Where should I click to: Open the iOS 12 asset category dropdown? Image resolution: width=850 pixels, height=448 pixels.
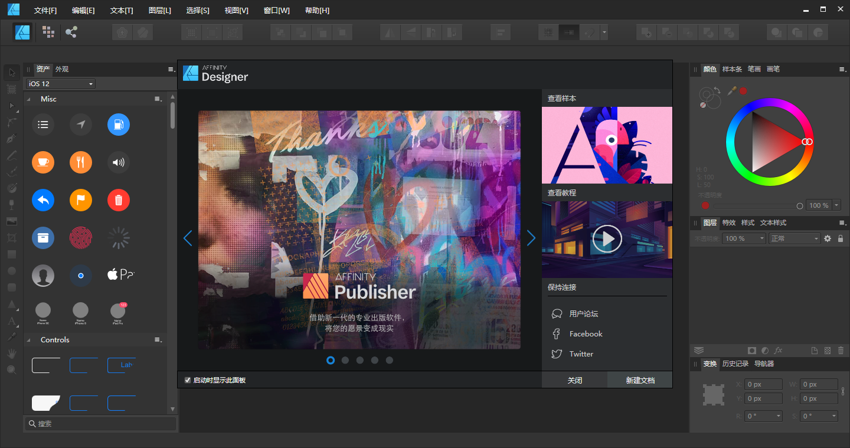pyautogui.click(x=60, y=84)
